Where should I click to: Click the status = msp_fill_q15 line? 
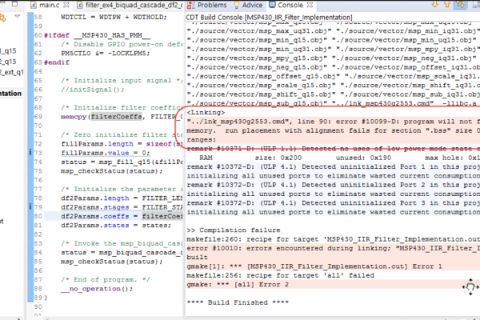[122, 162]
